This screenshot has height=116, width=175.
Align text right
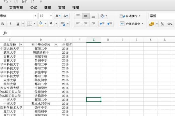[93, 24]
